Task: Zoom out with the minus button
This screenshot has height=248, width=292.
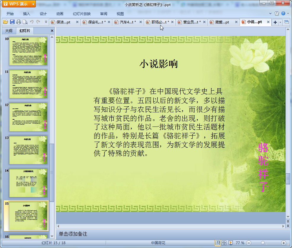Action: pyautogui.click(x=249, y=243)
